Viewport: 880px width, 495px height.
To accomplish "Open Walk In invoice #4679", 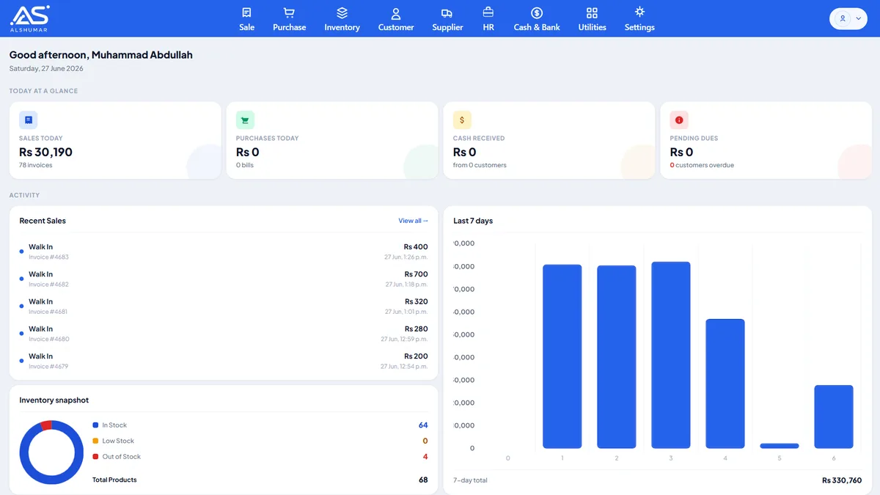I will tap(224, 361).
